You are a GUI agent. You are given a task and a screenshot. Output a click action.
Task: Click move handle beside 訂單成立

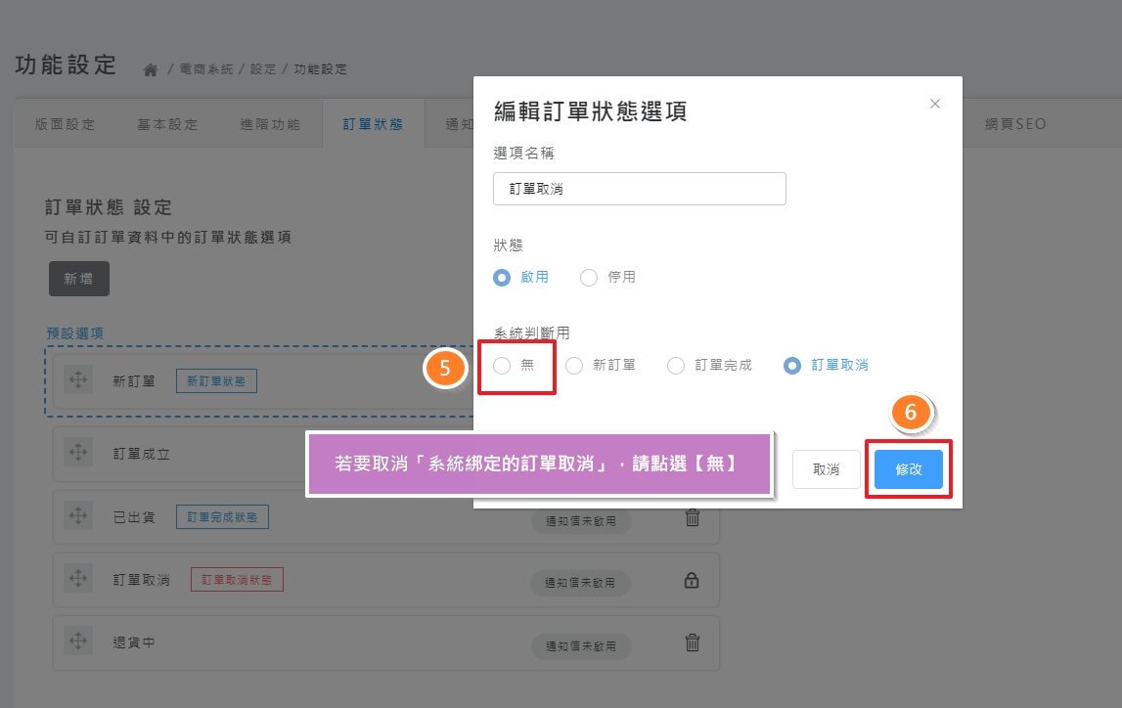(78, 454)
